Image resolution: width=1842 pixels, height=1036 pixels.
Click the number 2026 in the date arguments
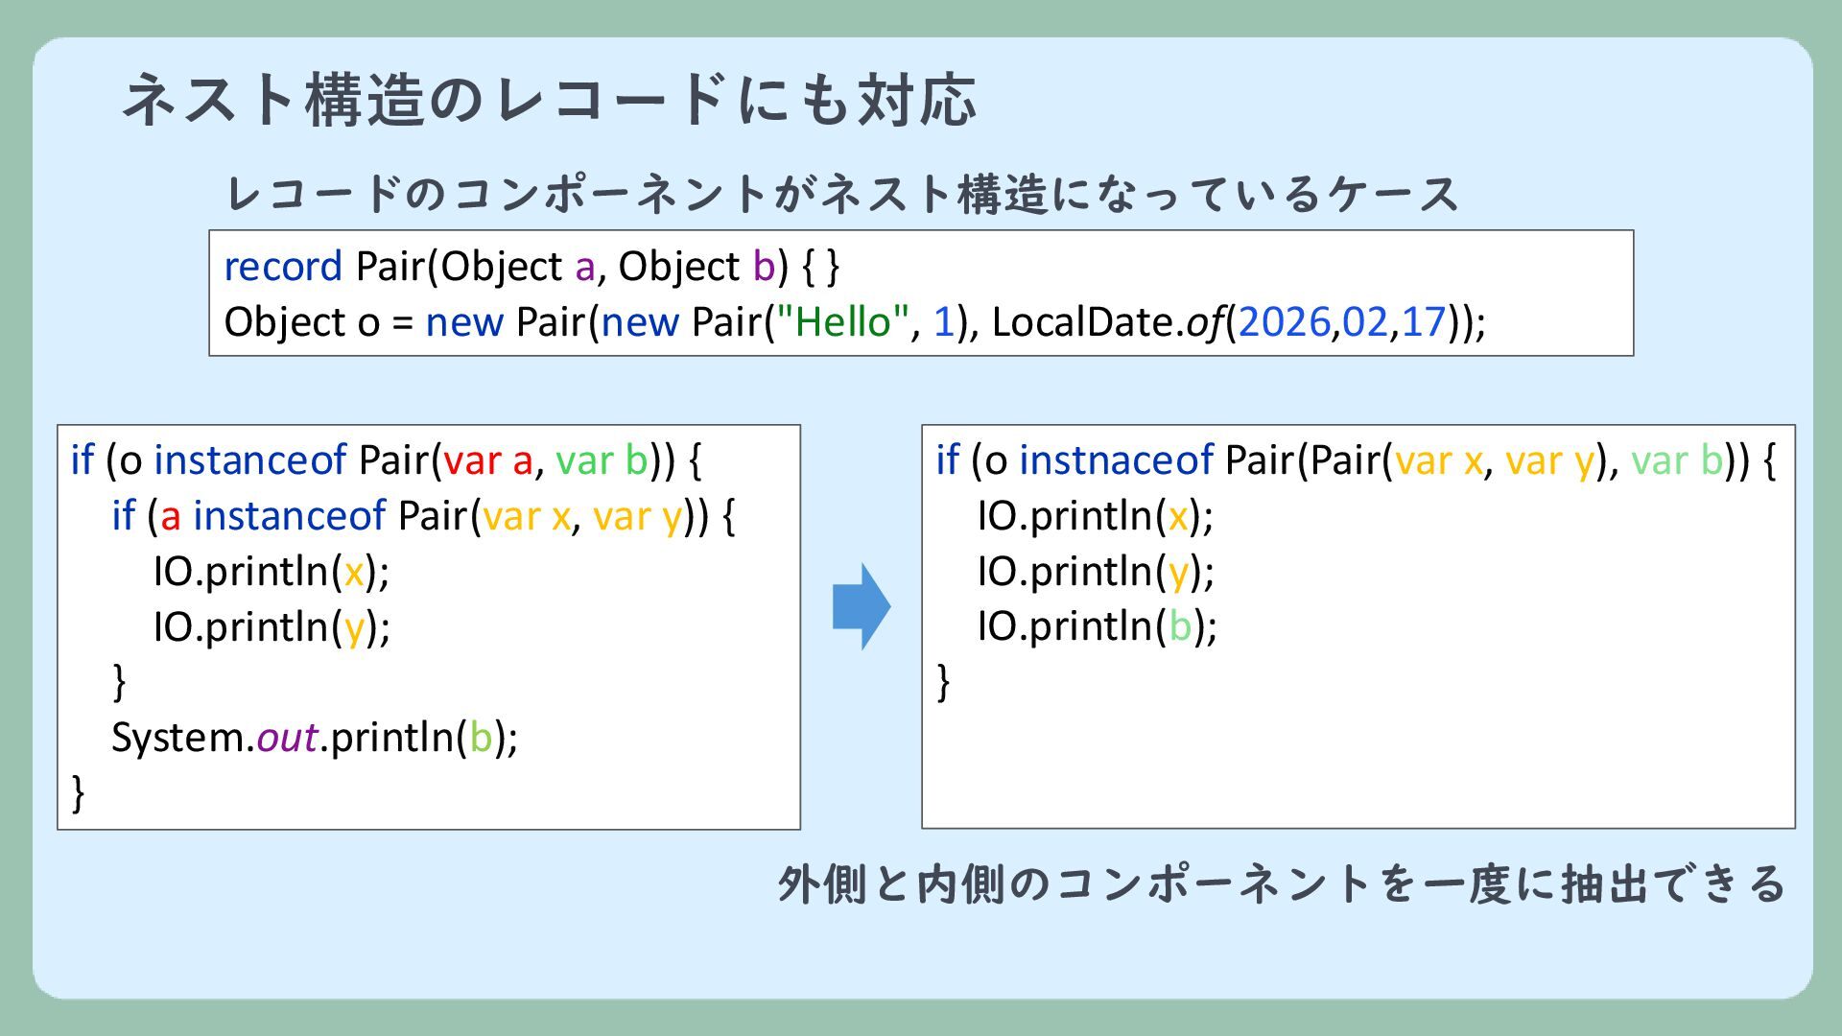[1284, 322]
